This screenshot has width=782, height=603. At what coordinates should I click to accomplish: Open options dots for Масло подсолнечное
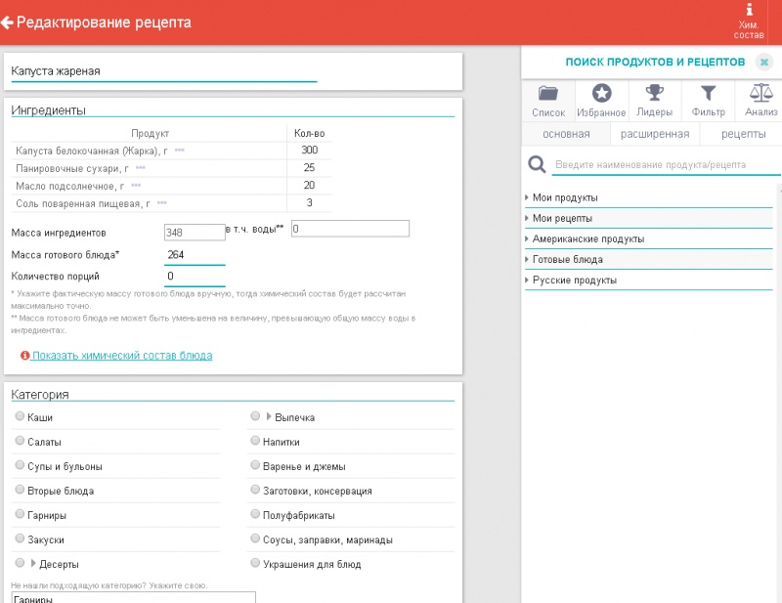click(136, 186)
